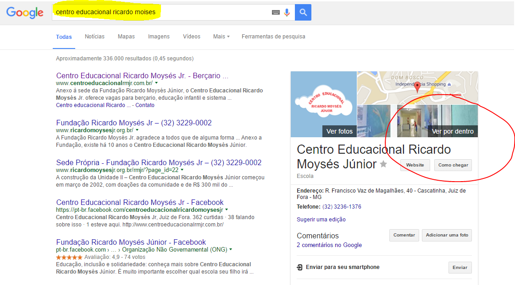
Task: Open Sede Própria - Fundação Ricardo Moysés result
Action: point(159,163)
